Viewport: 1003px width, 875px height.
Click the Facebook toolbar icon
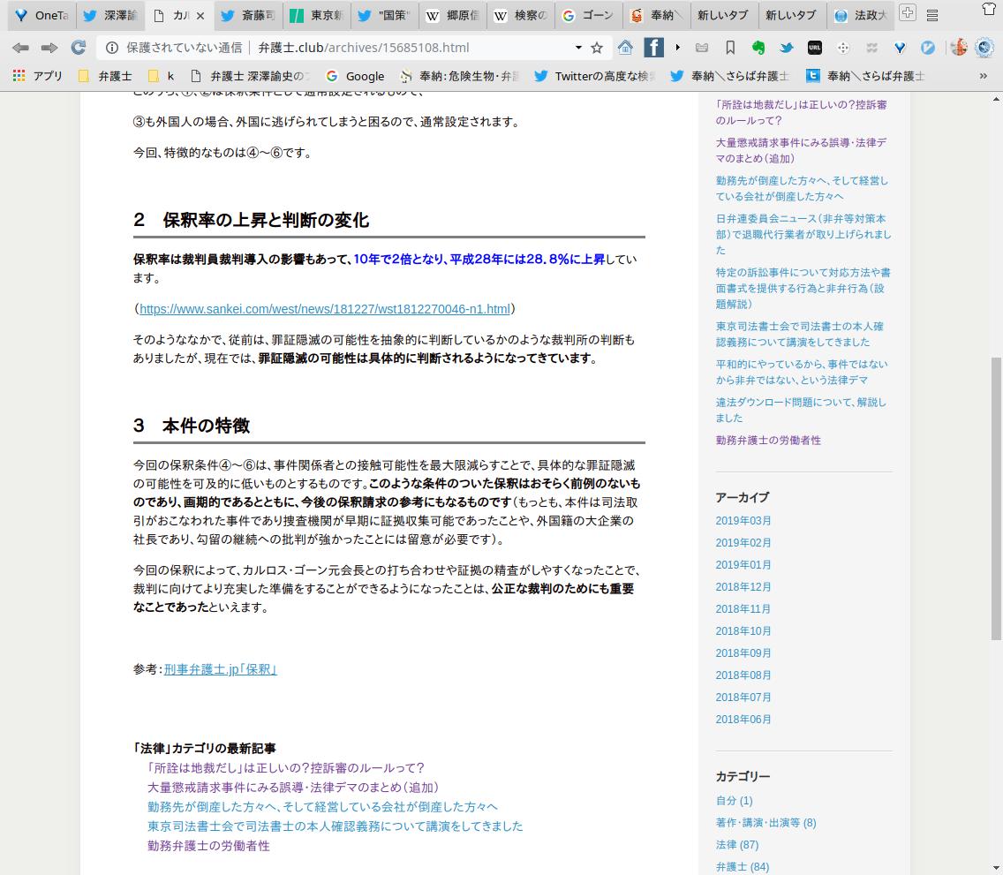[x=653, y=48]
